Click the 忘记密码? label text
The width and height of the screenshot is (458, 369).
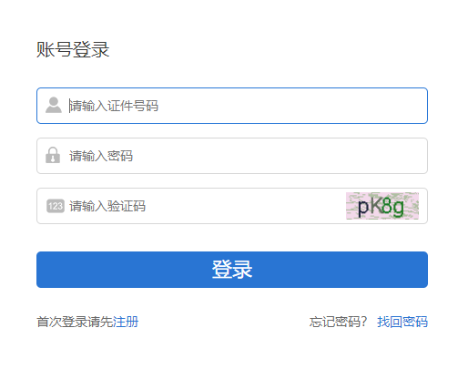coord(338,322)
